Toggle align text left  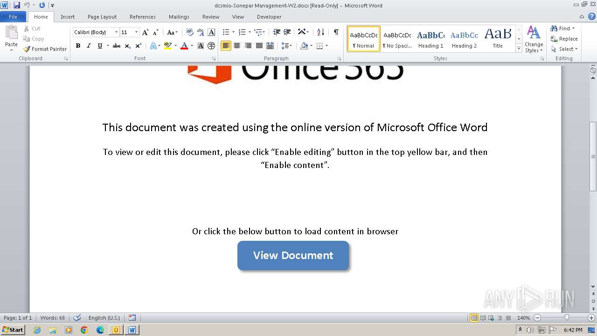(x=226, y=46)
